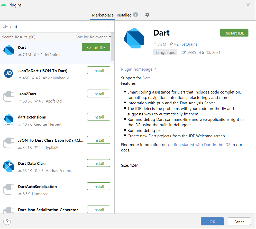
Task: Open the JetBrains vendor link
Action: coord(189,44)
